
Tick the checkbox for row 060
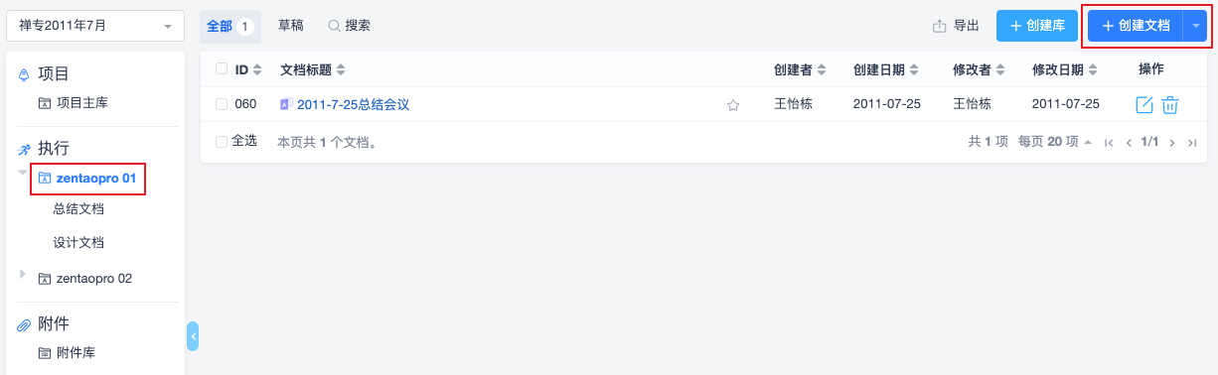click(222, 104)
